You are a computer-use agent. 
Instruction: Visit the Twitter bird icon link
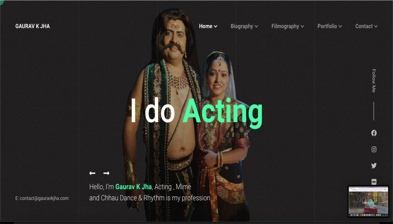374,165
